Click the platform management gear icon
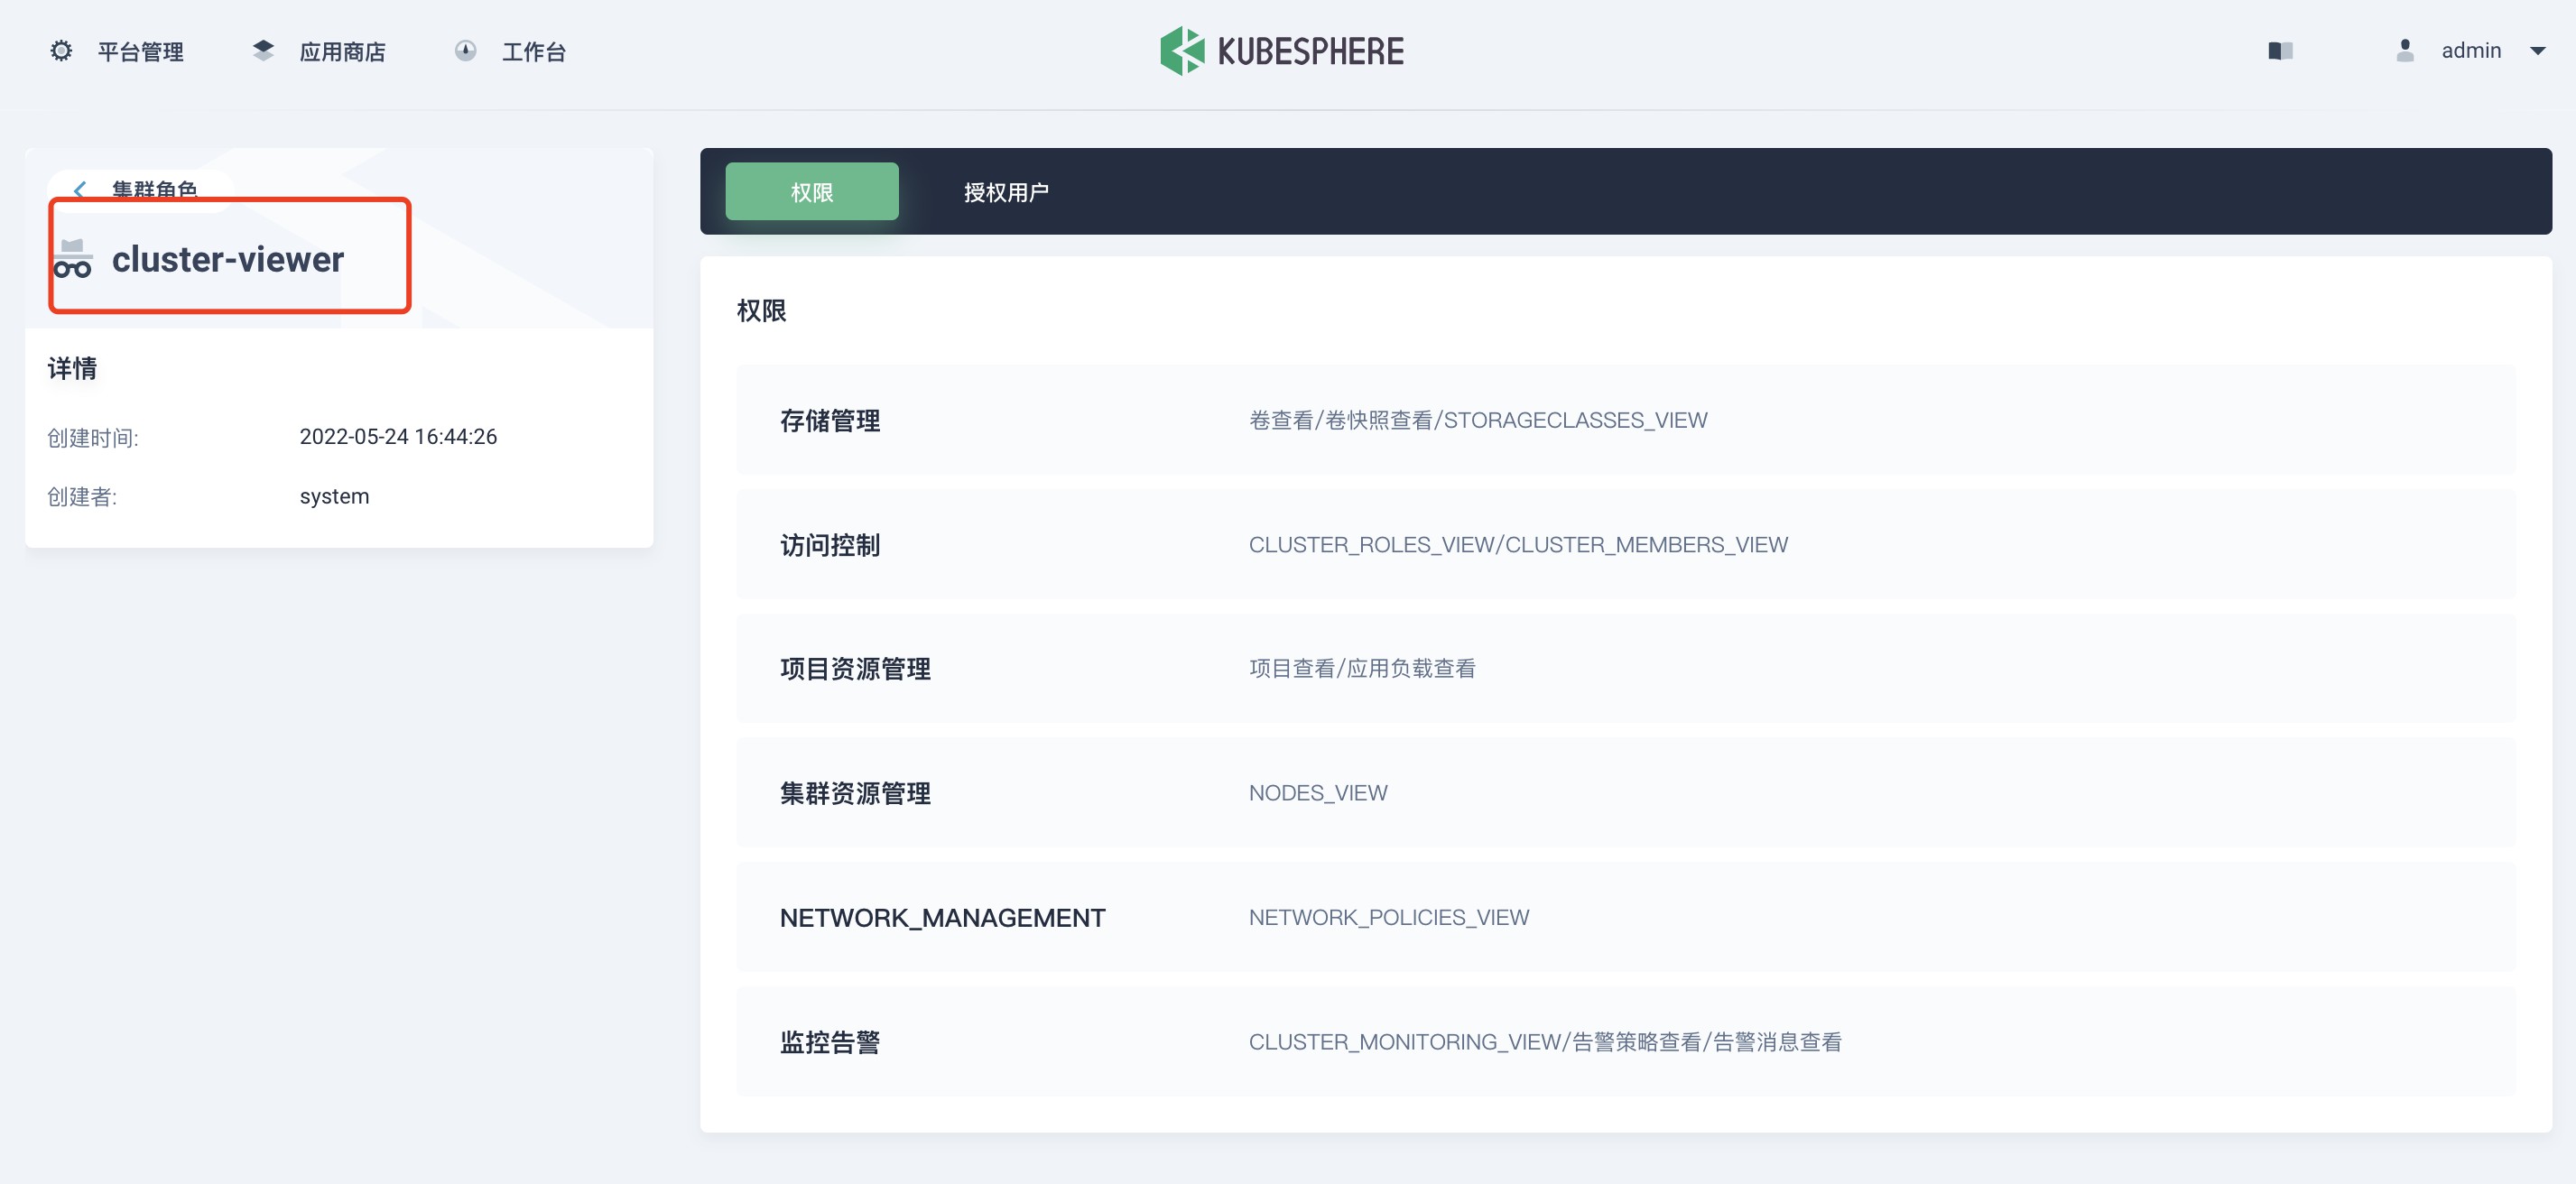The height and width of the screenshot is (1184, 2576). click(x=61, y=51)
